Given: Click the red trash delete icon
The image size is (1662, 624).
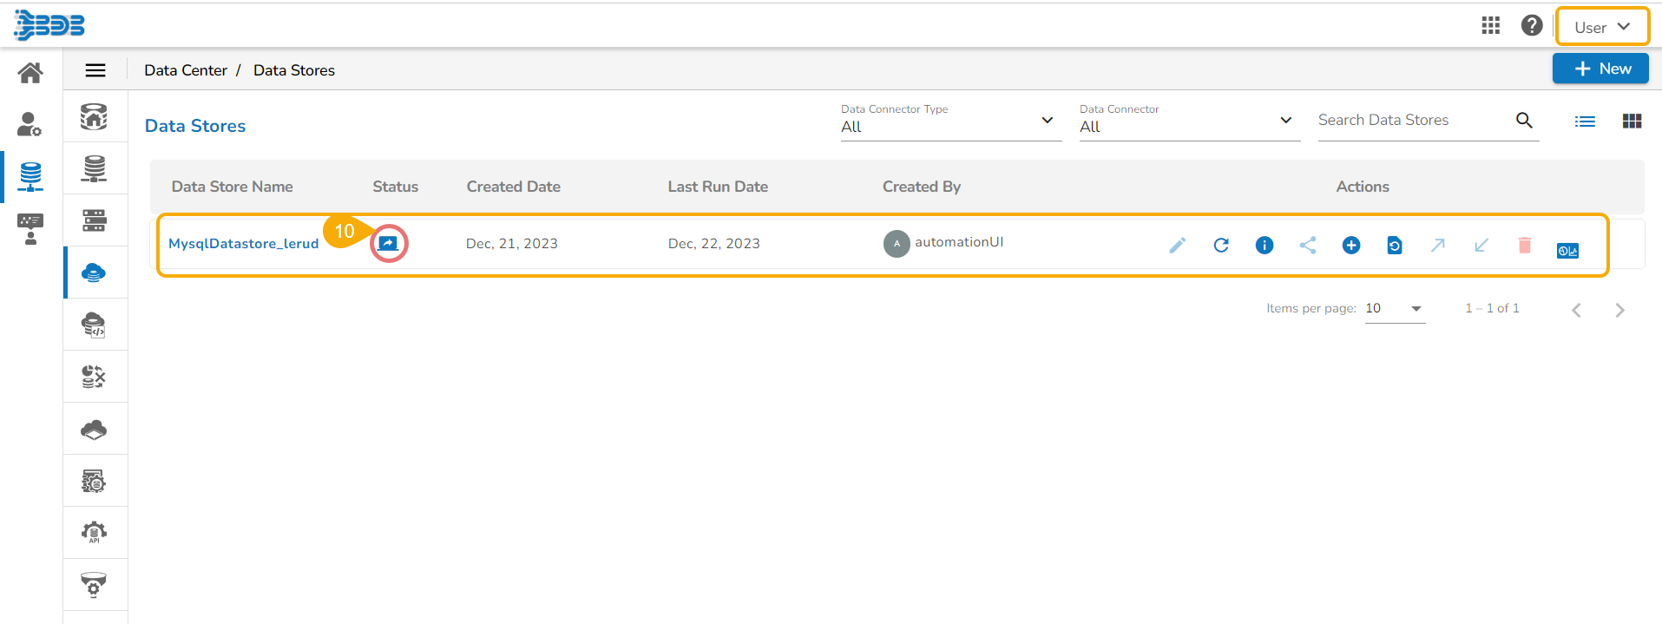Looking at the screenshot, I should coord(1524,246).
